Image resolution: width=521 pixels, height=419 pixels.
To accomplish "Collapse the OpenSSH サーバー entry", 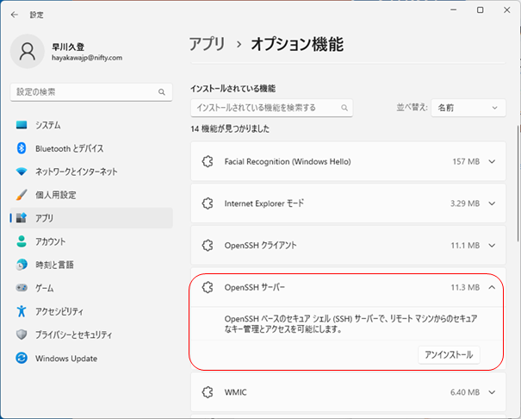I will click(x=492, y=287).
